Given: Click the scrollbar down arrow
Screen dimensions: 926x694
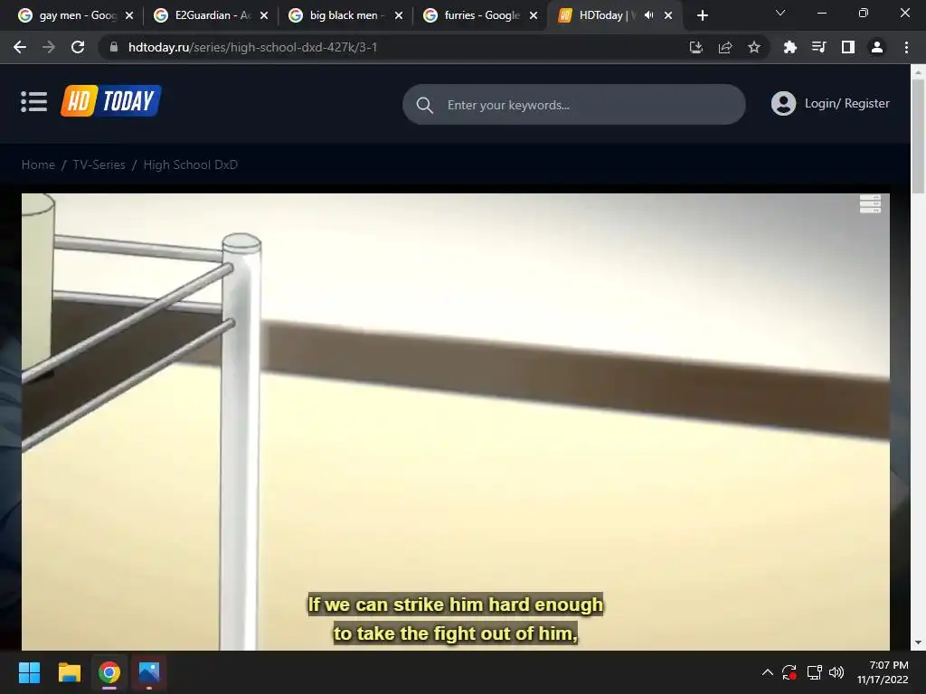Looking at the screenshot, I should tap(918, 642).
